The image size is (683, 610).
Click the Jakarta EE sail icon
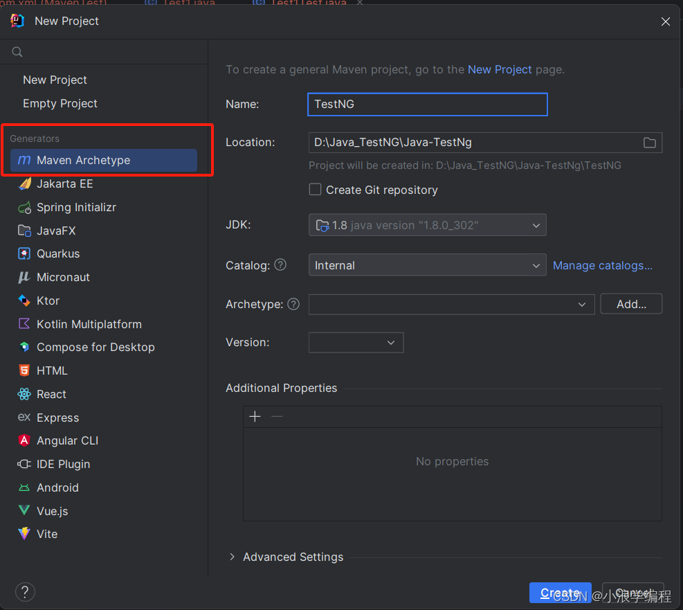24,184
